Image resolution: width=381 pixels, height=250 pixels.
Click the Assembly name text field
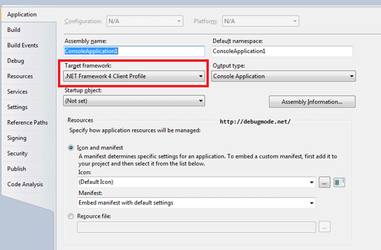click(135, 51)
